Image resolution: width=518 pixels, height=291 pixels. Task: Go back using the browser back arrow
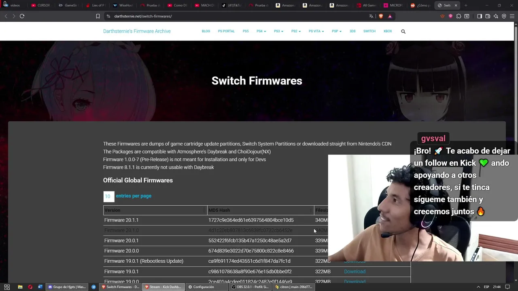click(x=6, y=16)
